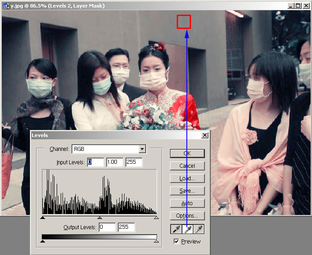
Task: Select the black input slider triangle
Action: point(42,218)
